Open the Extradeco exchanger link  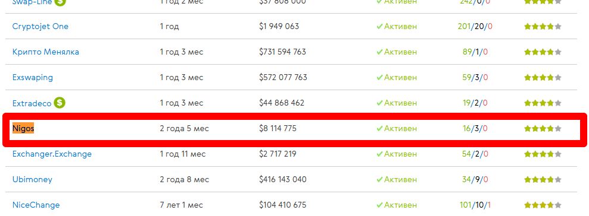click(32, 103)
